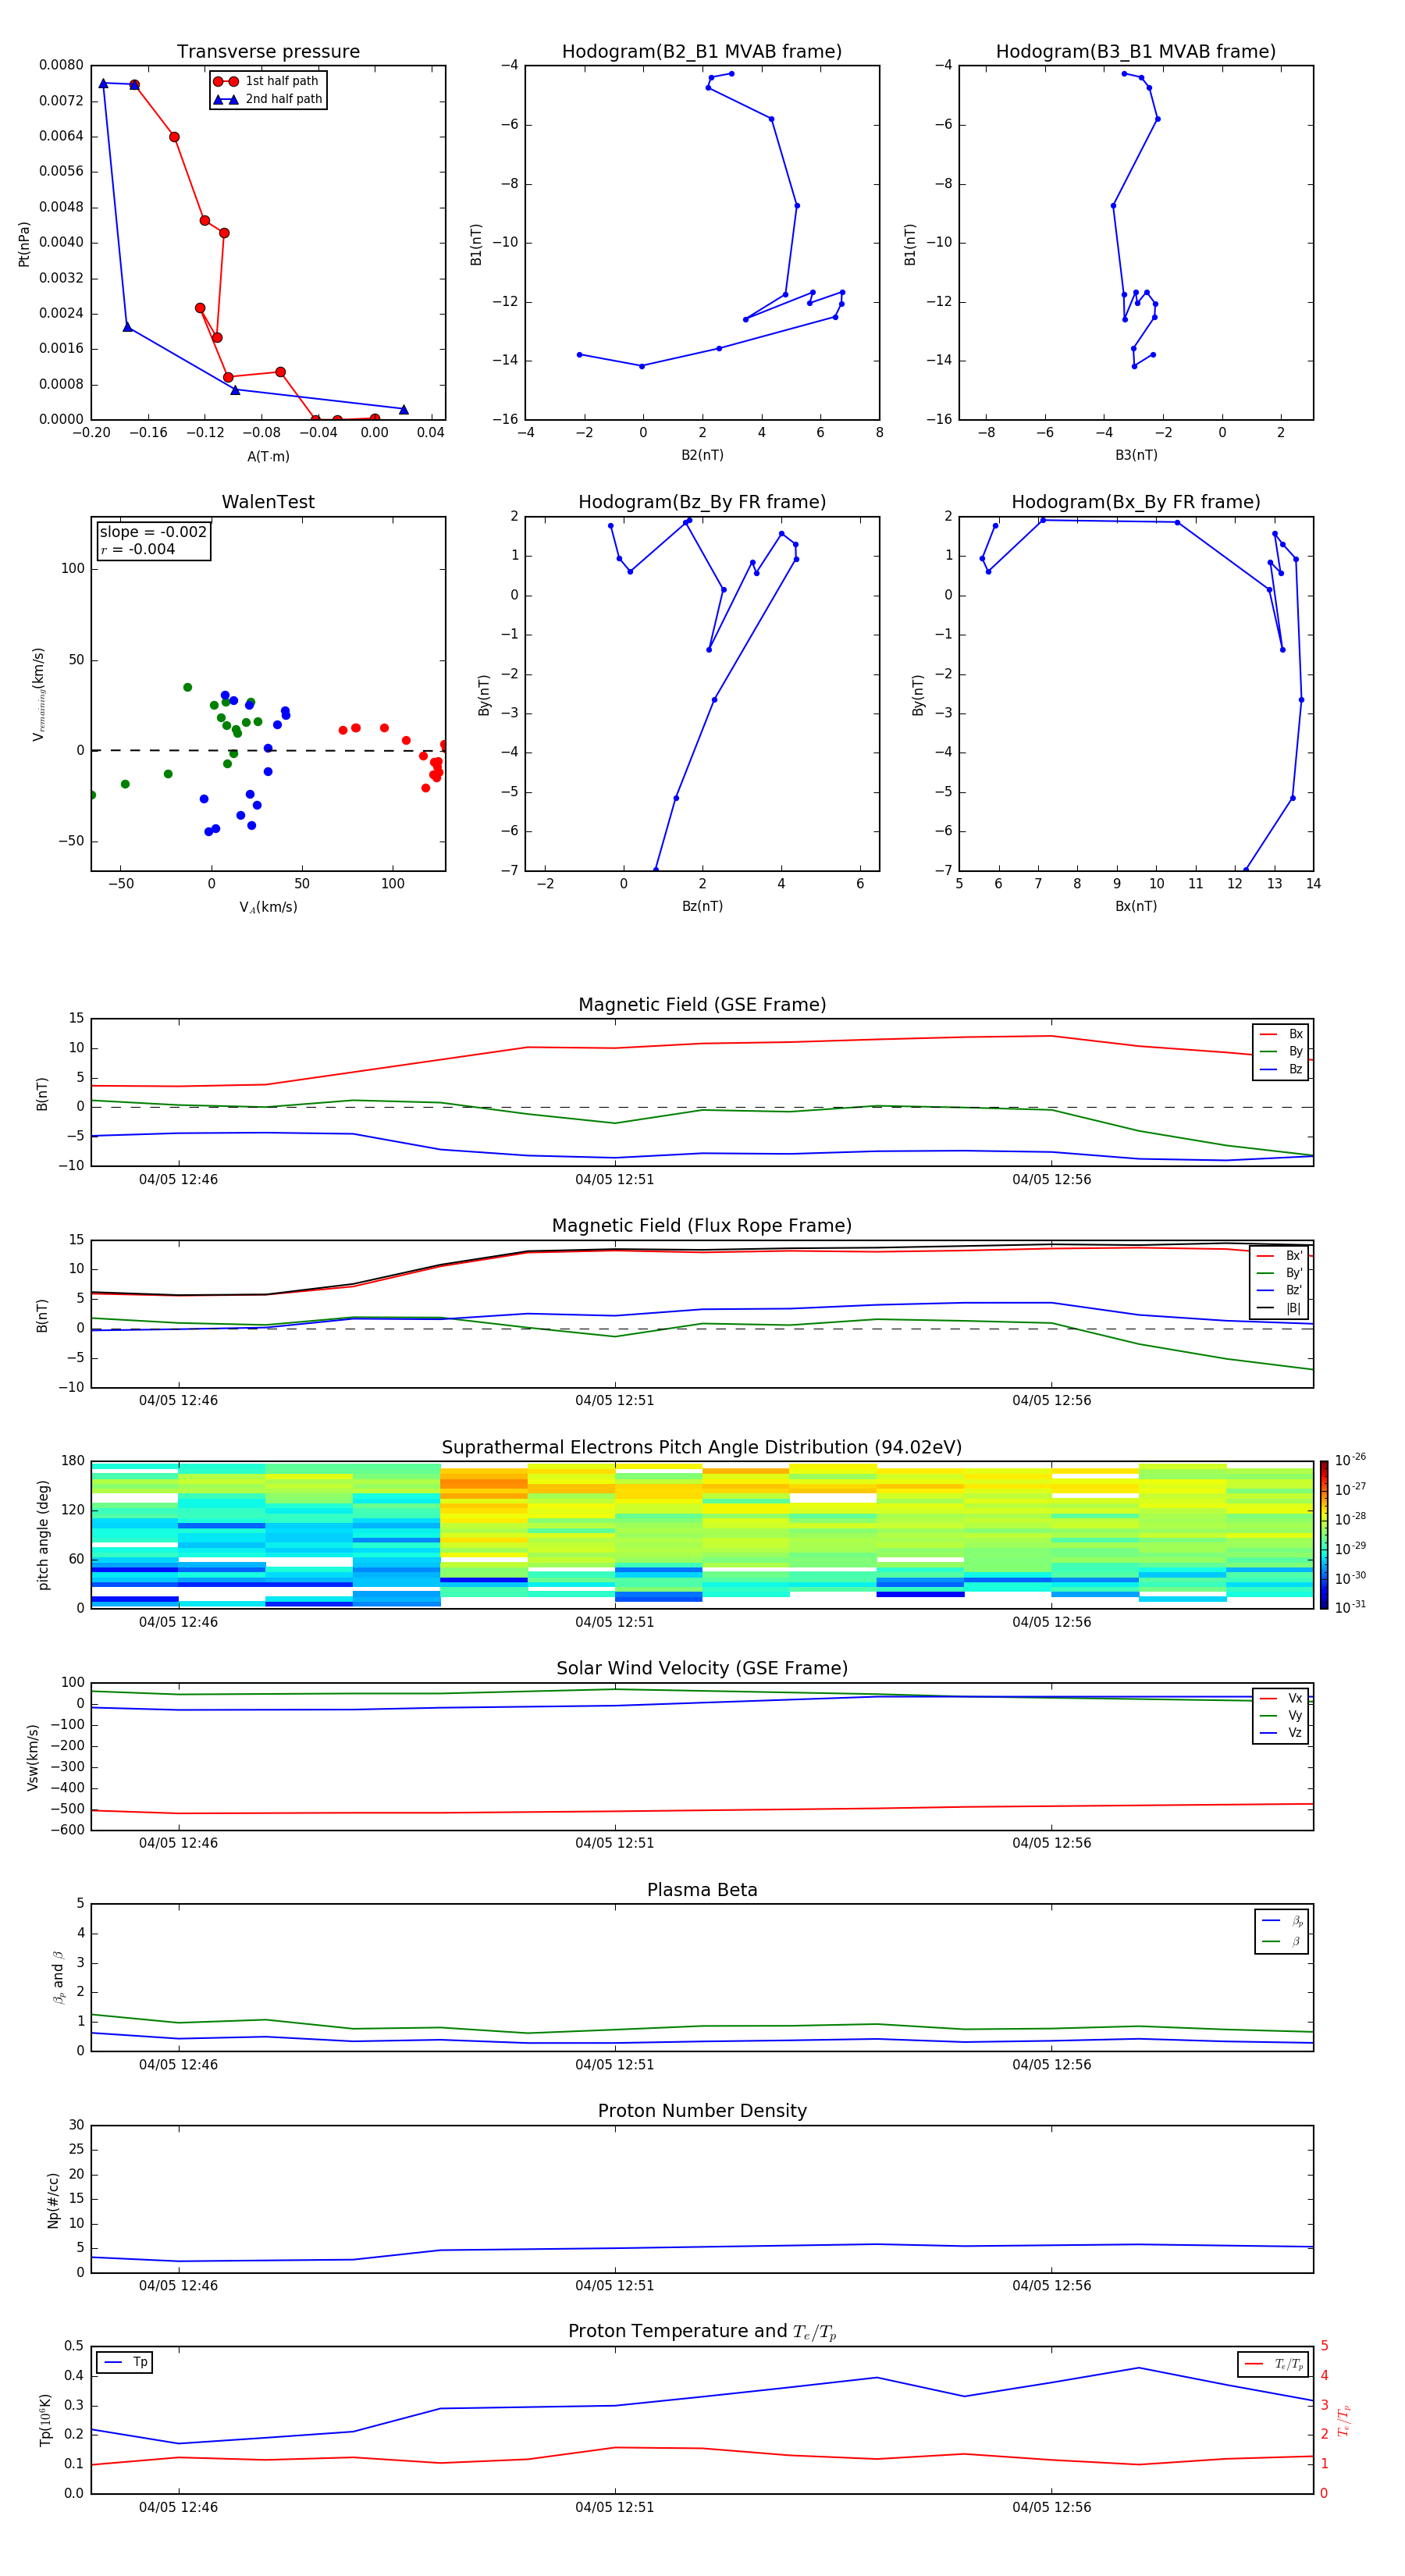Select "By'" in flux rope legend
Screen dimensions: 1405x2576
pos(1280,1273)
